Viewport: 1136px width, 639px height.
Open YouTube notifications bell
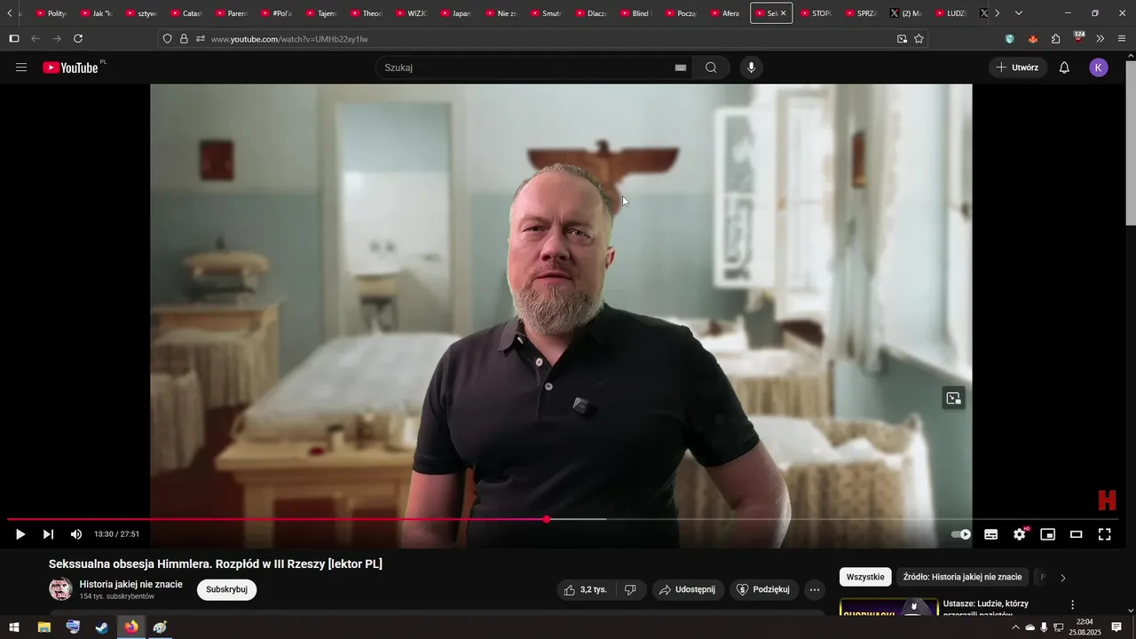tap(1064, 67)
